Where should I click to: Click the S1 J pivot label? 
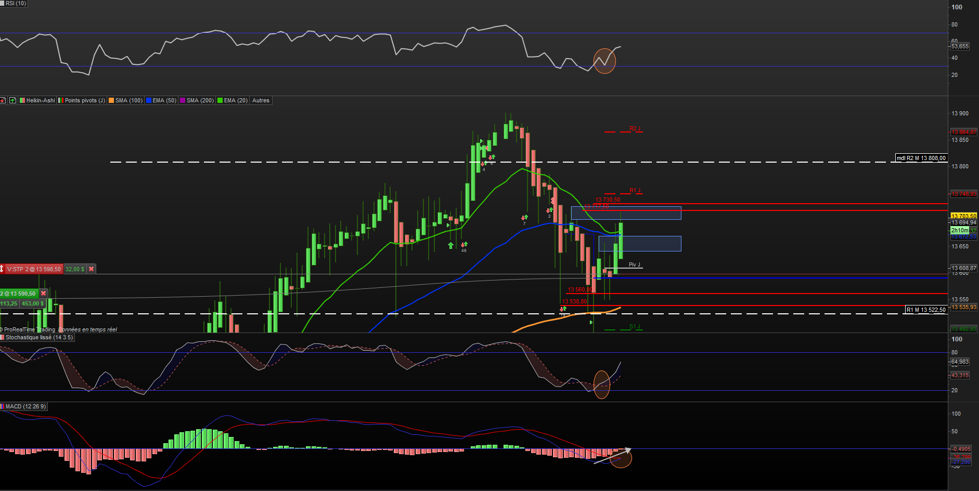[635, 326]
